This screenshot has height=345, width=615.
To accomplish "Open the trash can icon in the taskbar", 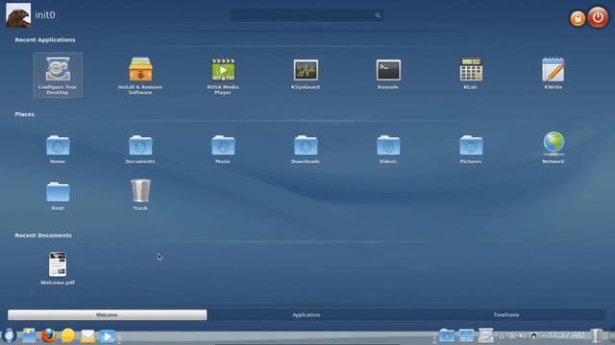I will [597, 335].
